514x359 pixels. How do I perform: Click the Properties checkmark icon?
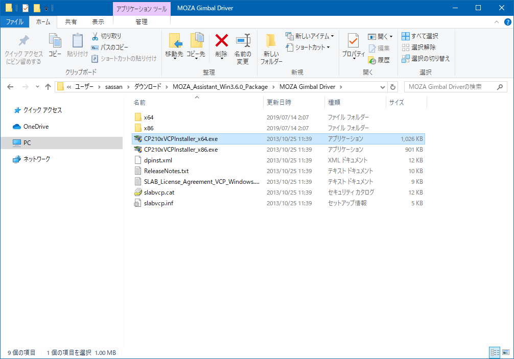[x=353, y=41]
